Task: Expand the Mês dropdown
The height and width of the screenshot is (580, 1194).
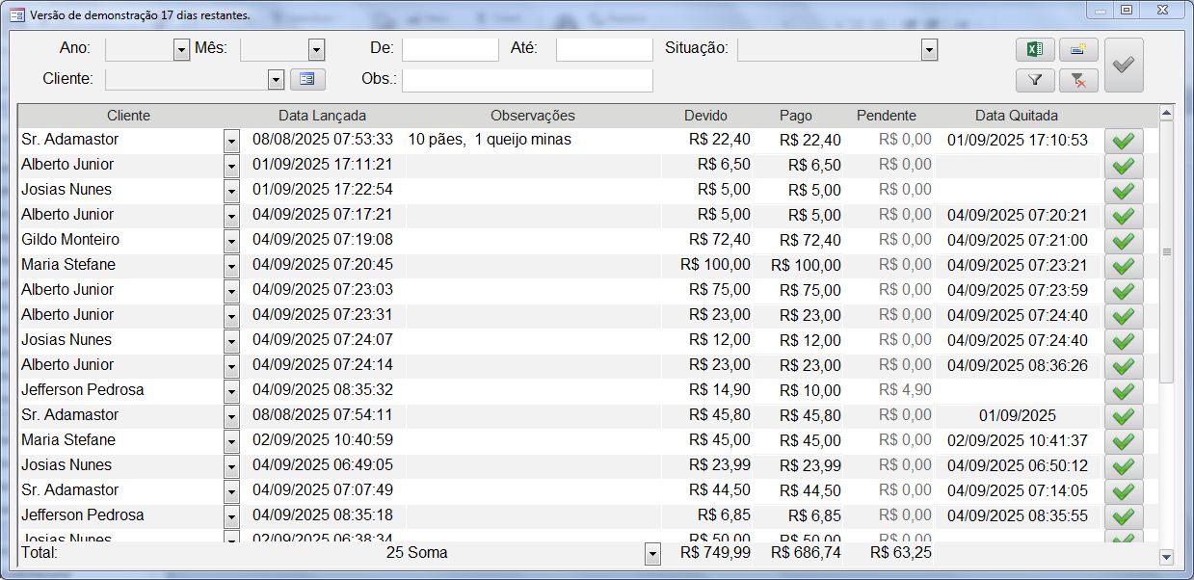Action: [316, 50]
